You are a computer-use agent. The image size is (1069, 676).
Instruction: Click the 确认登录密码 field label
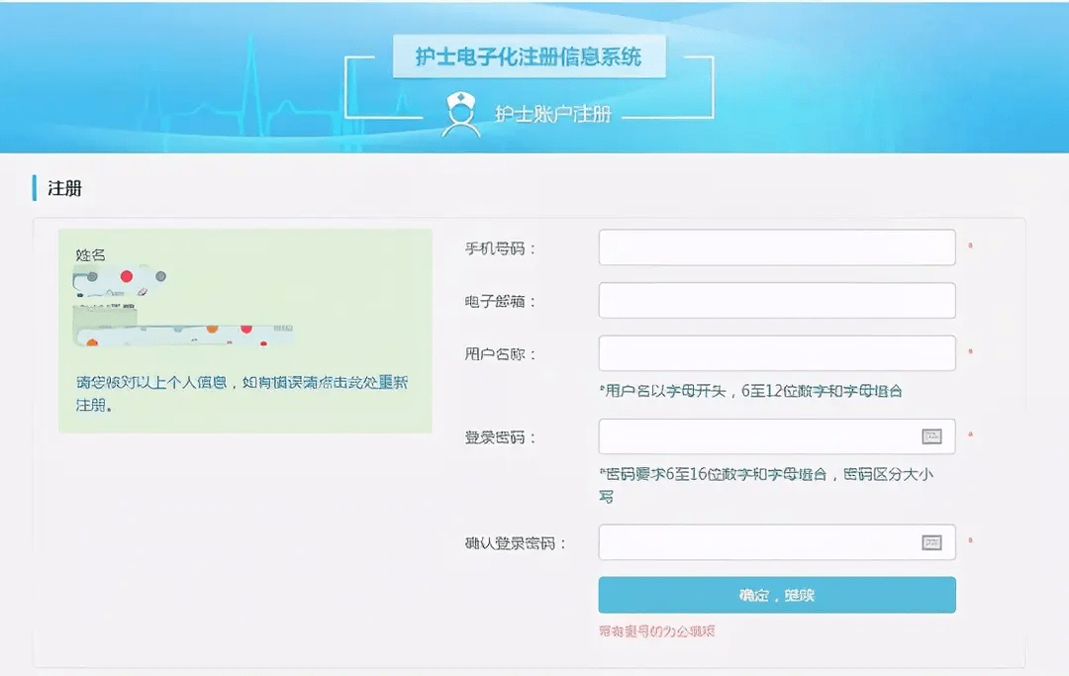click(515, 542)
